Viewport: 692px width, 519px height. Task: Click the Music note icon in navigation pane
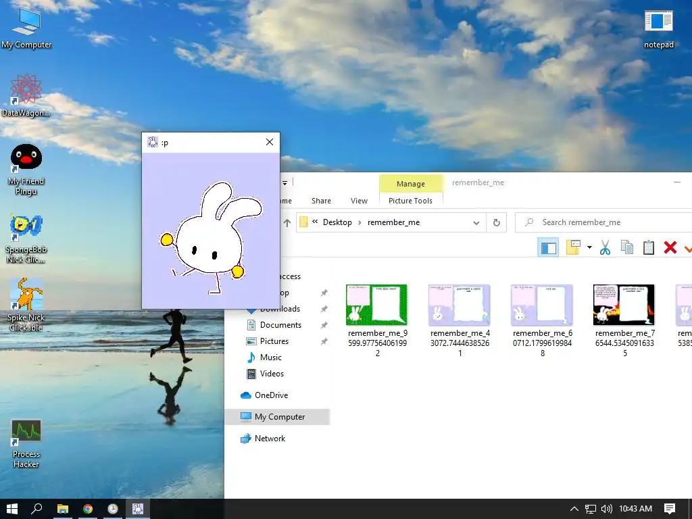251,357
